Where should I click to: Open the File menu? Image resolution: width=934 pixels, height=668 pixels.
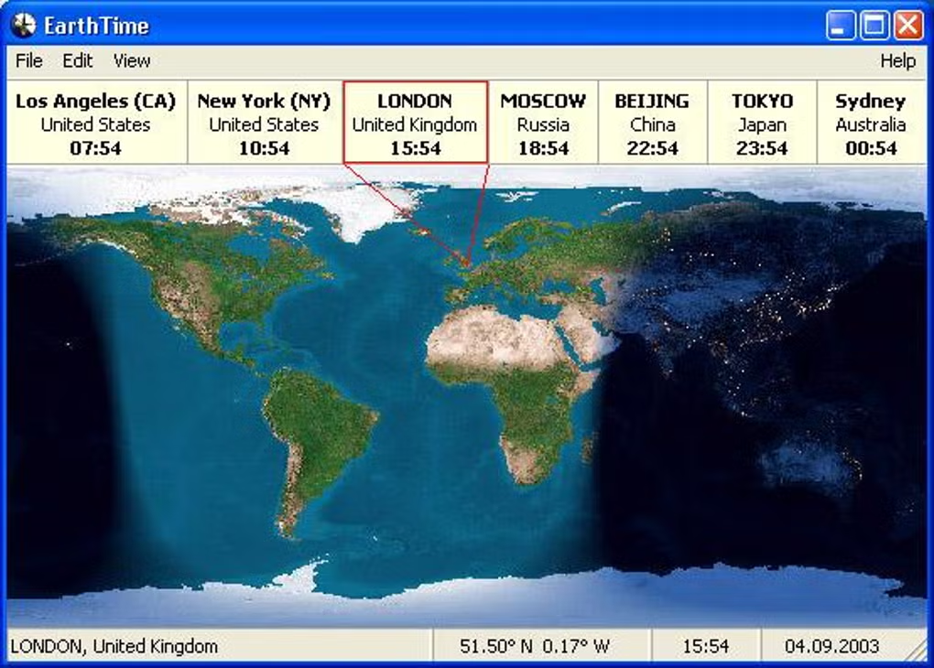click(x=28, y=60)
